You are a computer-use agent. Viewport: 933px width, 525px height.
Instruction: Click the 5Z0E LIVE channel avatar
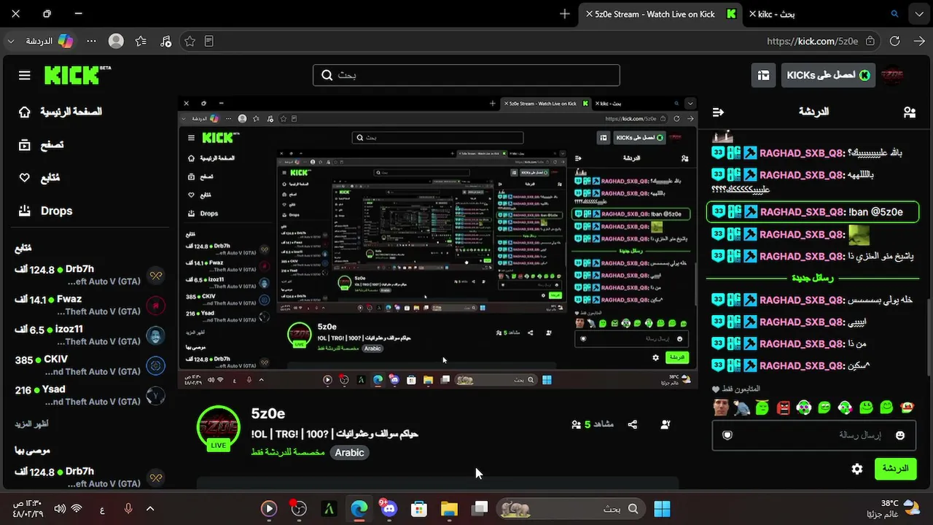coord(218,428)
